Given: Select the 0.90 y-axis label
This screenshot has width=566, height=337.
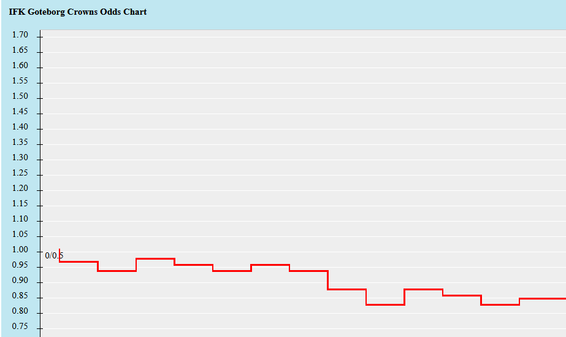Looking at the screenshot, I should click(20, 281).
